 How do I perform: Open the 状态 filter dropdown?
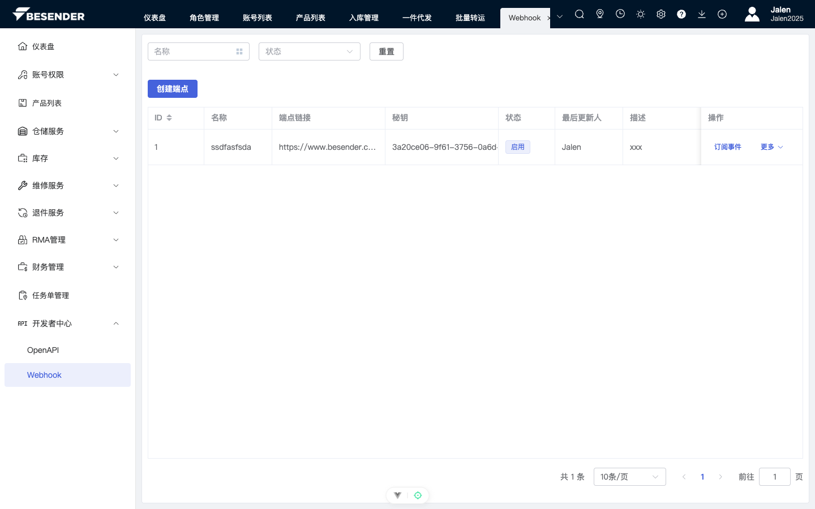[x=310, y=51]
